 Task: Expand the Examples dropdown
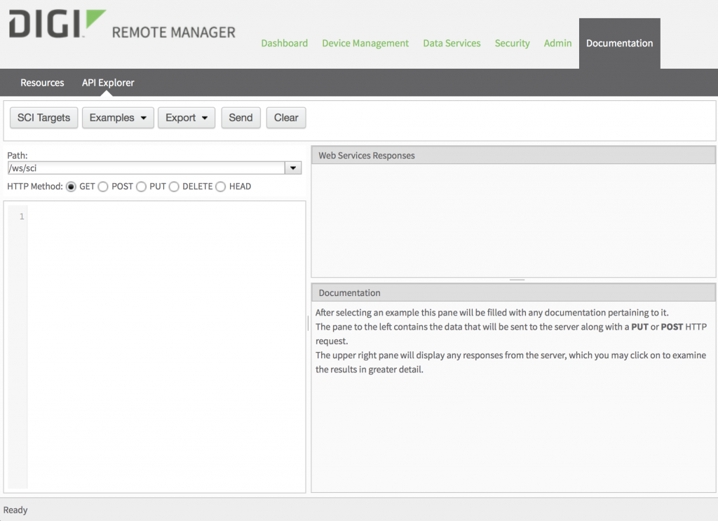click(x=118, y=118)
